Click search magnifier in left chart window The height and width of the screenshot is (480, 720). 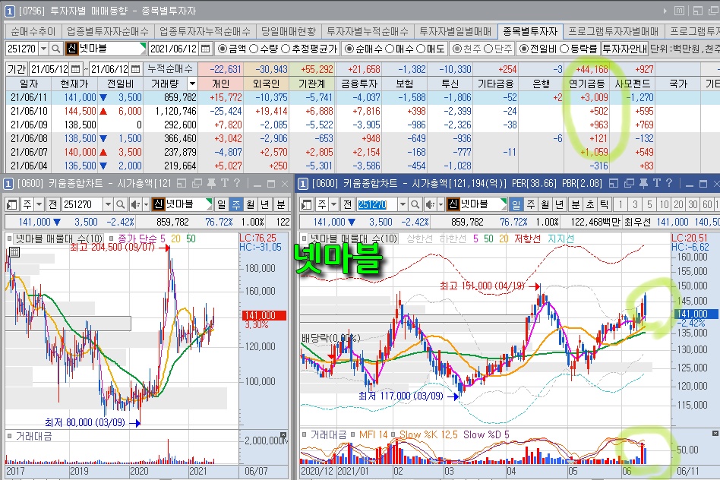(x=120, y=204)
